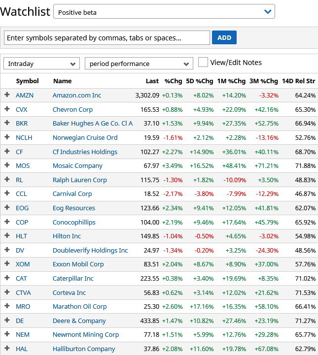The height and width of the screenshot is (355, 318).
Task: Open the Halliburton Company link
Action: 84,349
